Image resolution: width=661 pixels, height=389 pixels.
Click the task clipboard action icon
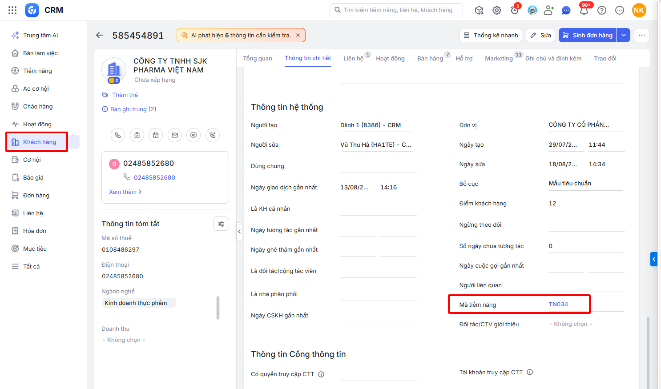(x=137, y=135)
